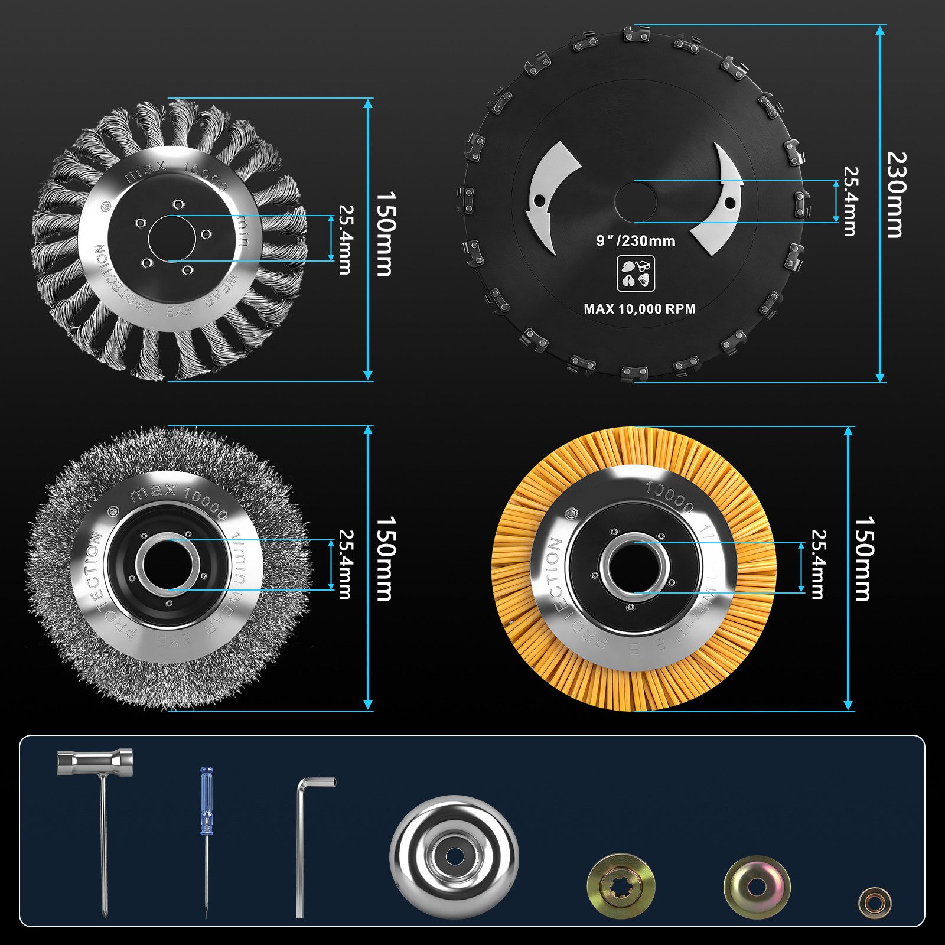Click the T-handle spark plug socket wrench
Viewport: 945px width, 945px height.
[x=96, y=832]
